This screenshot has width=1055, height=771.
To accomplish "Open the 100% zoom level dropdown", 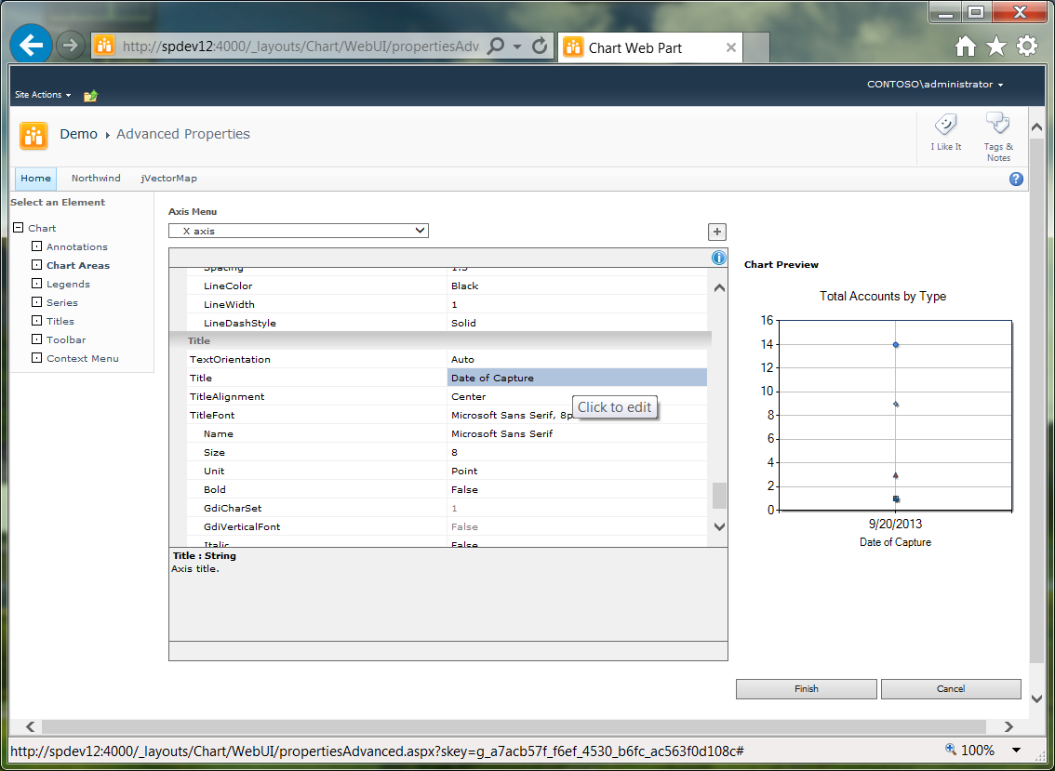I will point(1017,751).
